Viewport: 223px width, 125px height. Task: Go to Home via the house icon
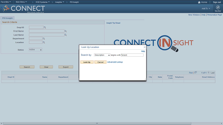[199, 2]
